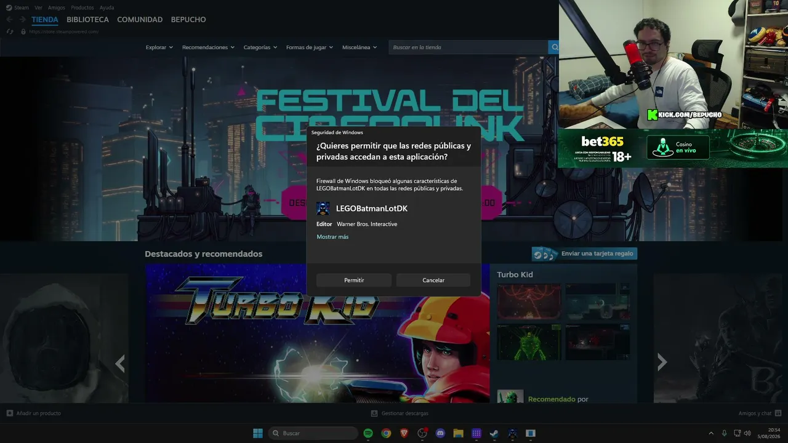The image size is (788, 443).
Task: Click the microphone tray icon
Action: click(724, 433)
